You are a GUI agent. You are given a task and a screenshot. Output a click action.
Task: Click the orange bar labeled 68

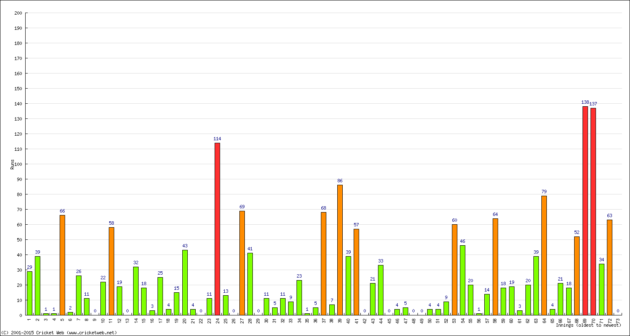pyautogui.click(x=323, y=264)
